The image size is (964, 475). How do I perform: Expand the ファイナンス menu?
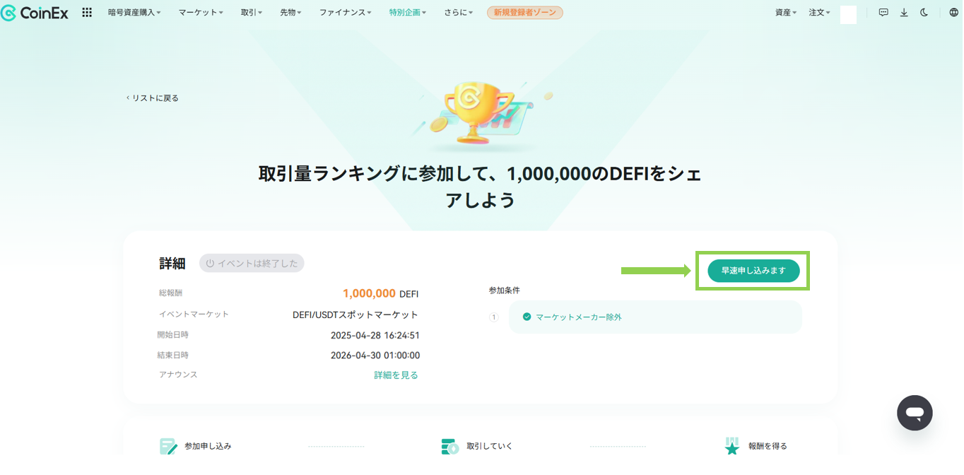345,13
